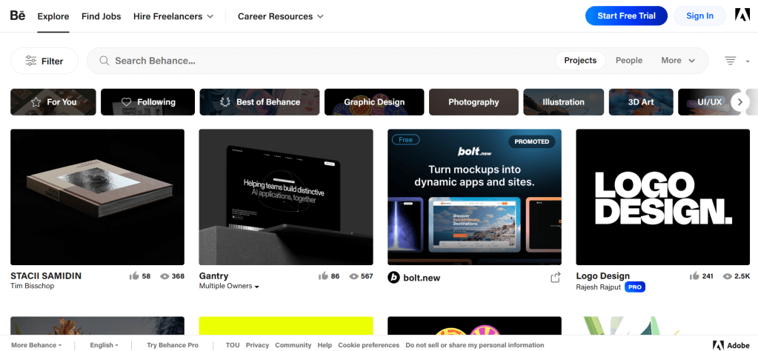This screenshot has width=758, height=351.
Task: Open the Filter button
Action: point(44,61)
